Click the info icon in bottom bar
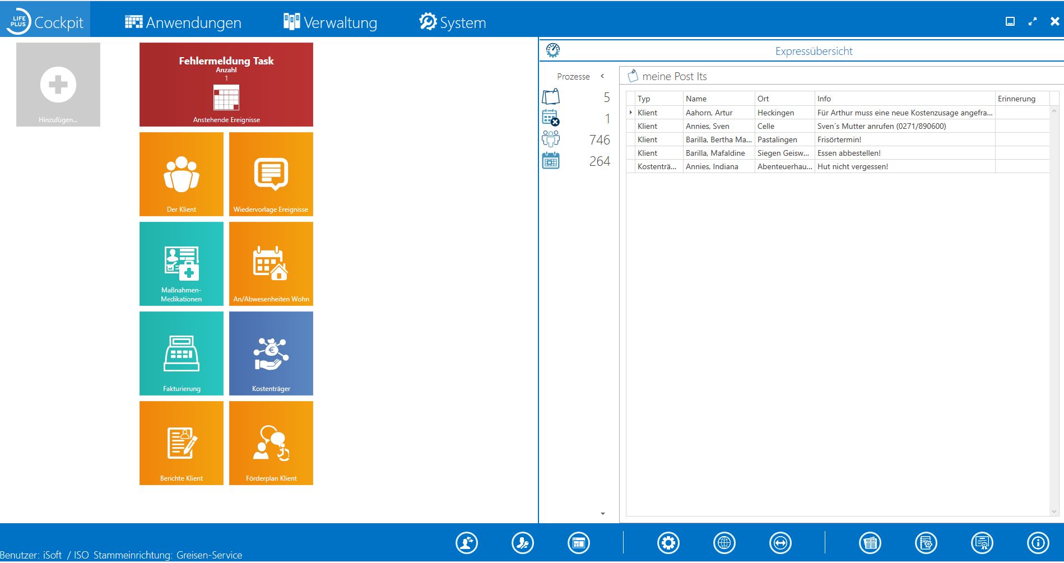The image size is (1064, 563). click(x=1038, y=543)
